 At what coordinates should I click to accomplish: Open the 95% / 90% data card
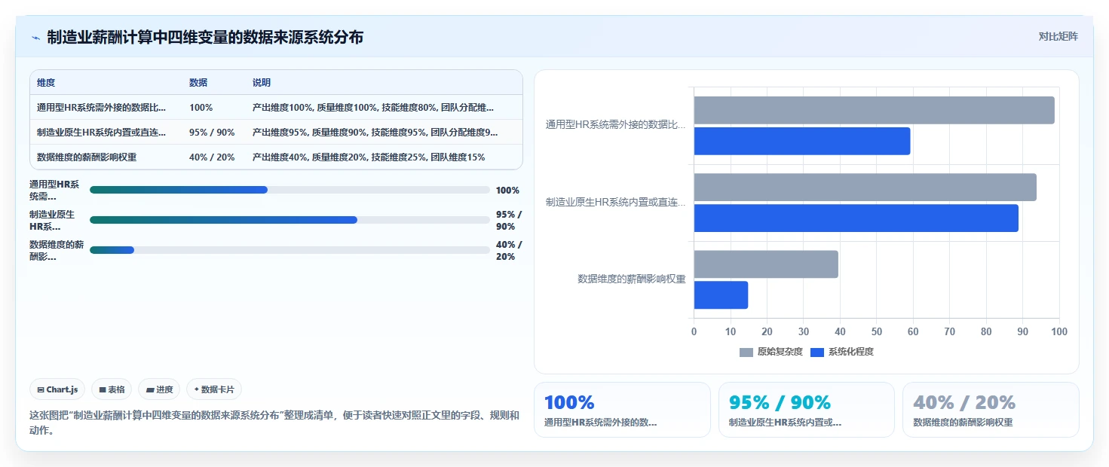coord(807,410)
